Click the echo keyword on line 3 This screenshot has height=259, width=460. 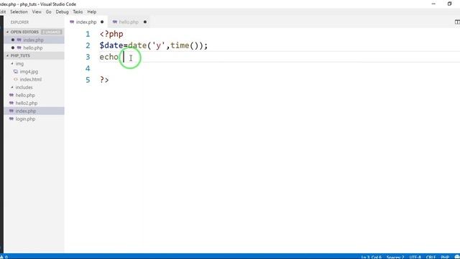point(109,57)
